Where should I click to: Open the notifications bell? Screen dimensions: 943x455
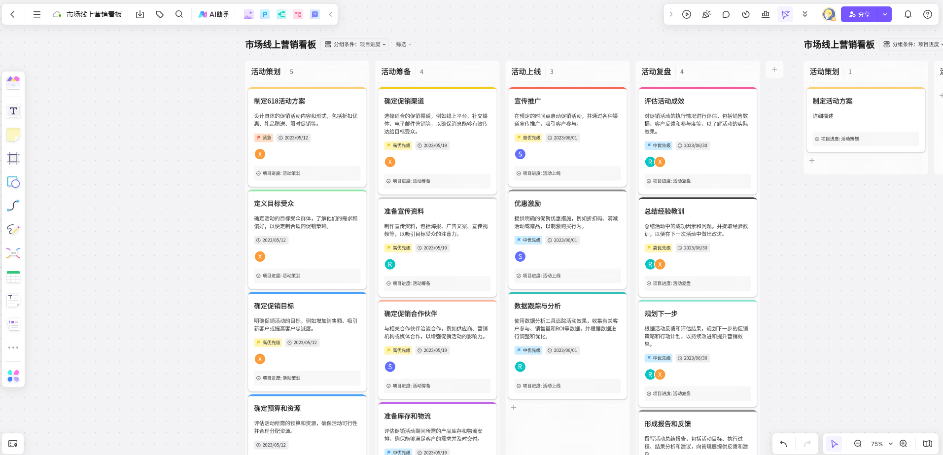[908, 14]
